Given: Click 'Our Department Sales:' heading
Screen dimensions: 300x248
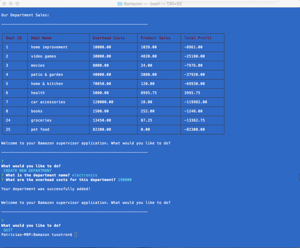Looking at the screenshot, I should click(25, 15).
